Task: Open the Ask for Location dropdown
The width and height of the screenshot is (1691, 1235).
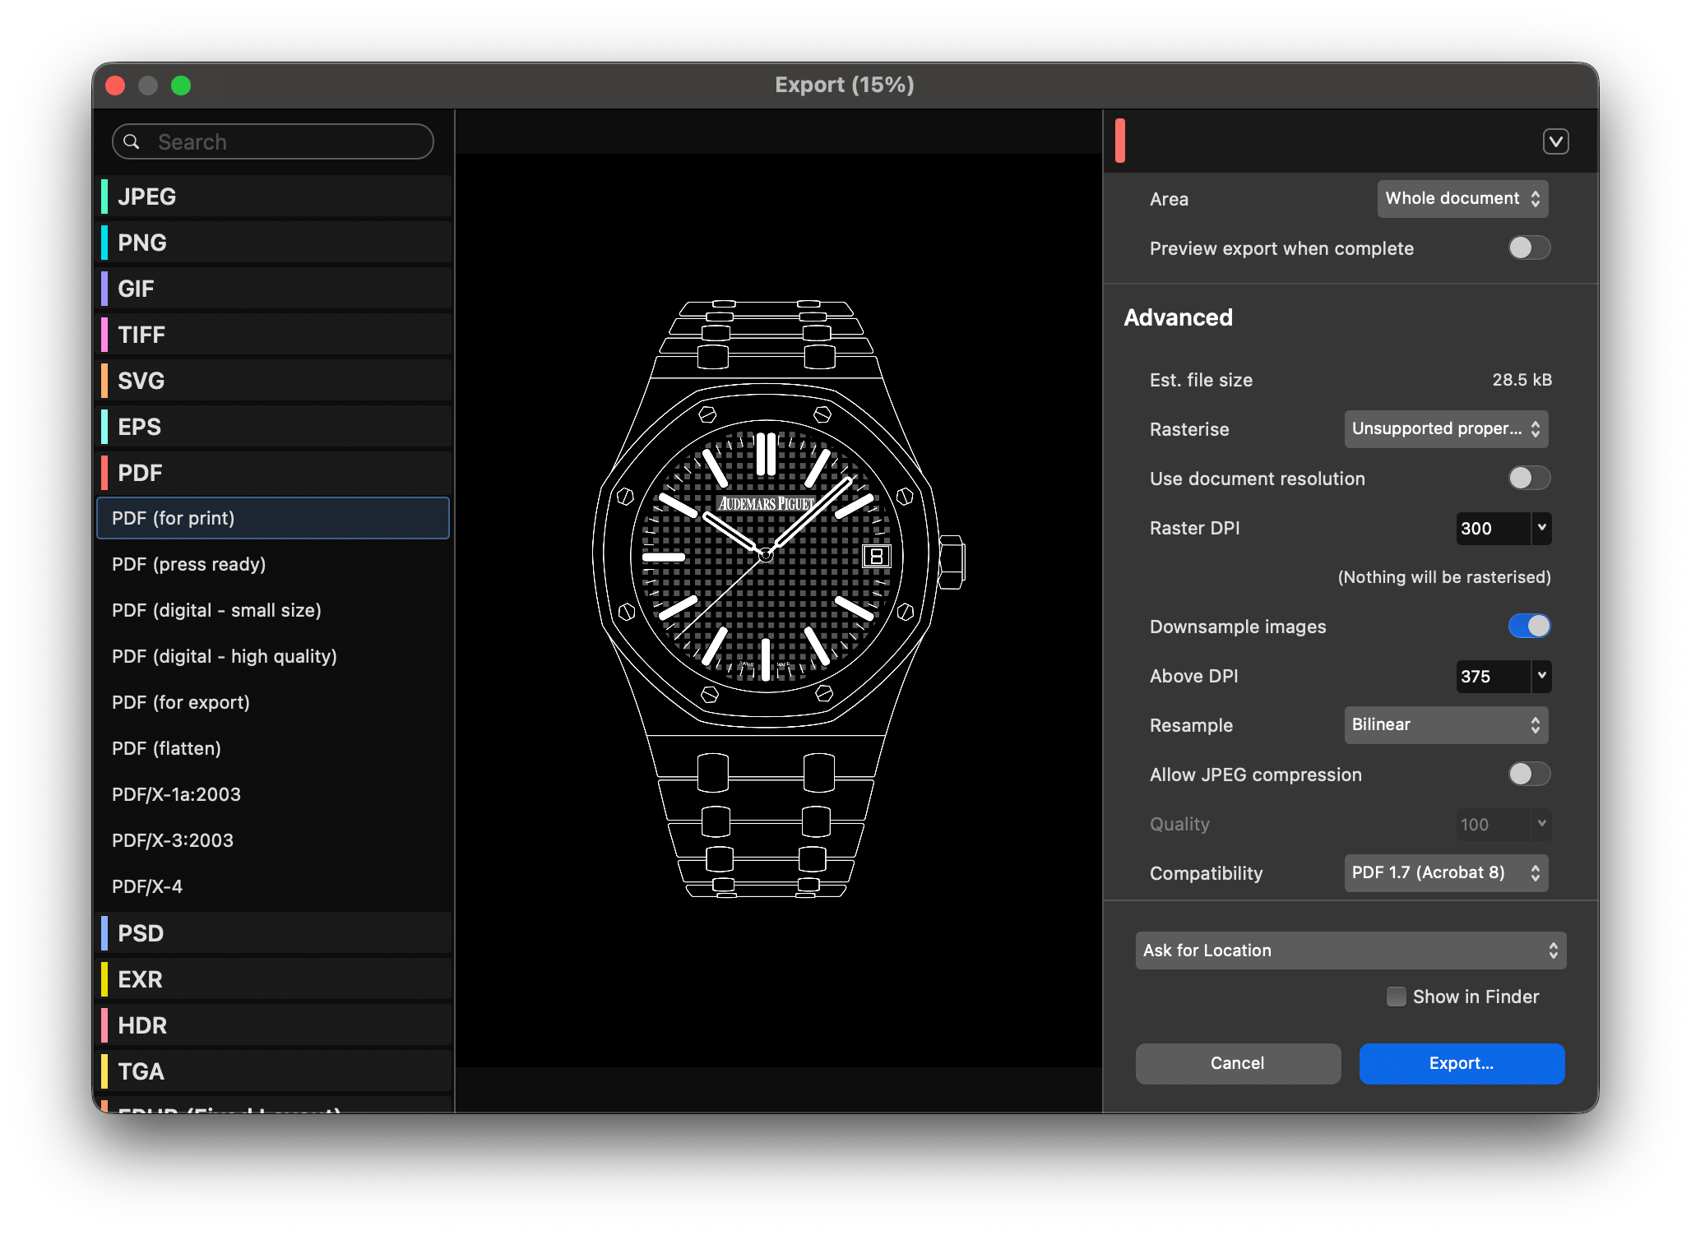Action: coord(1350,951)
